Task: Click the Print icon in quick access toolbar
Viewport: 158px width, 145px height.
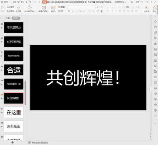Action: (23, 2)
